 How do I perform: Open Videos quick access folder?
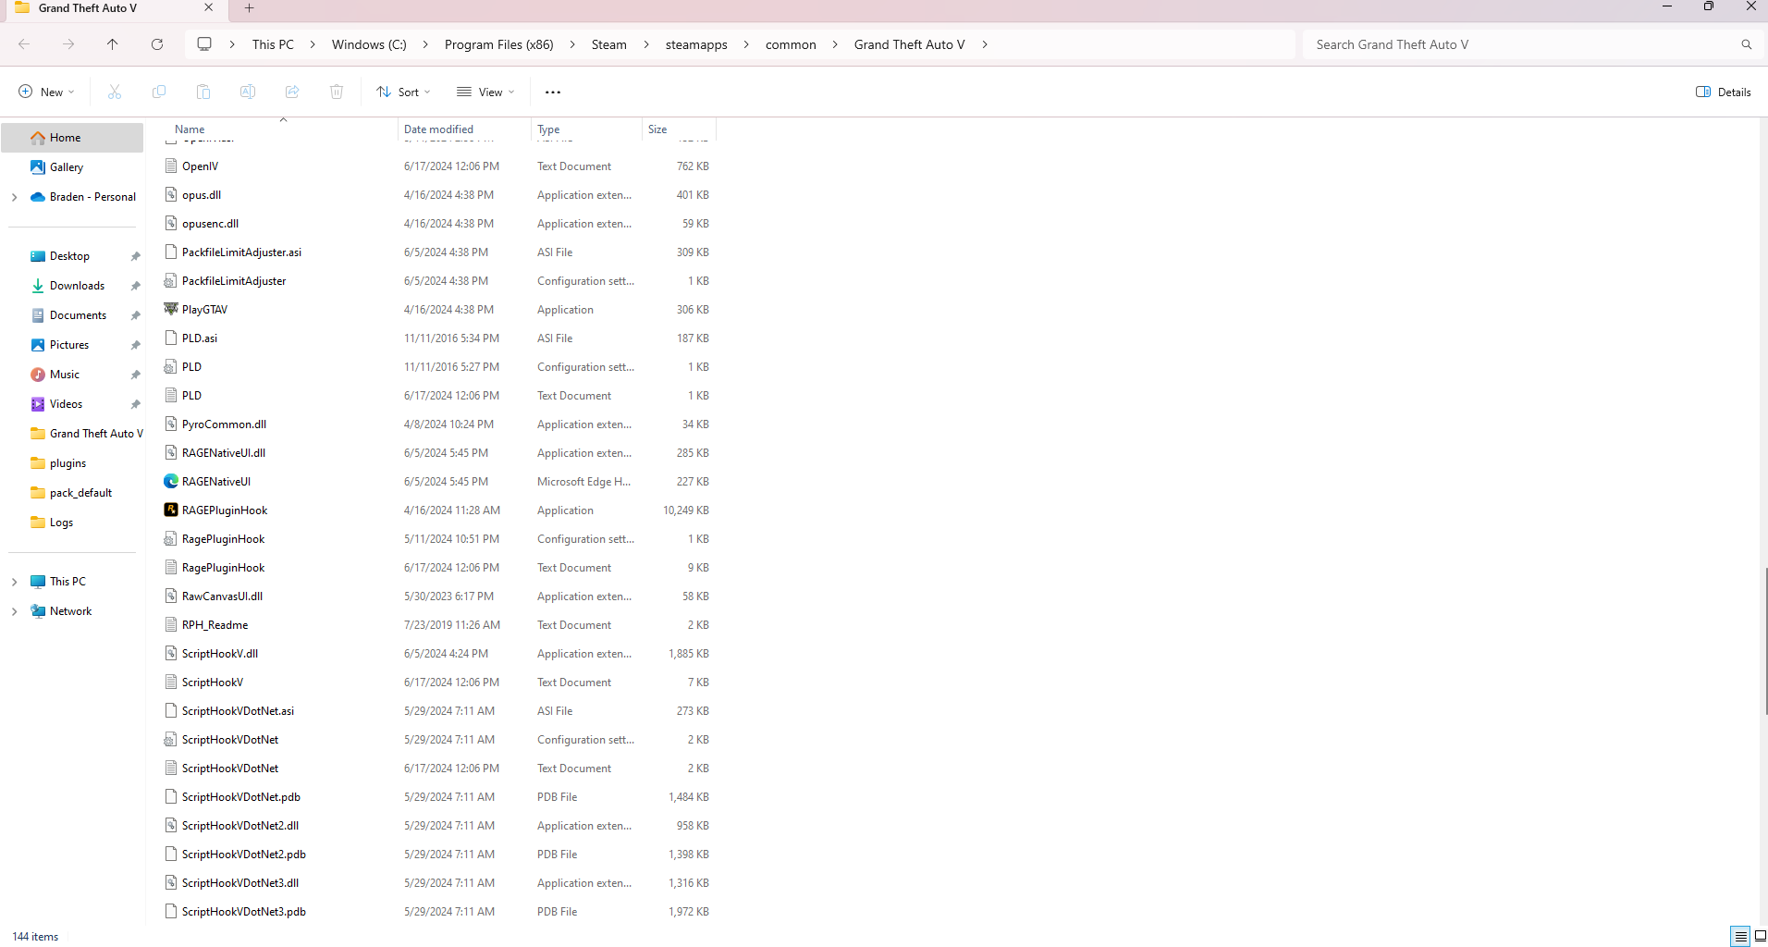(66, 404)
